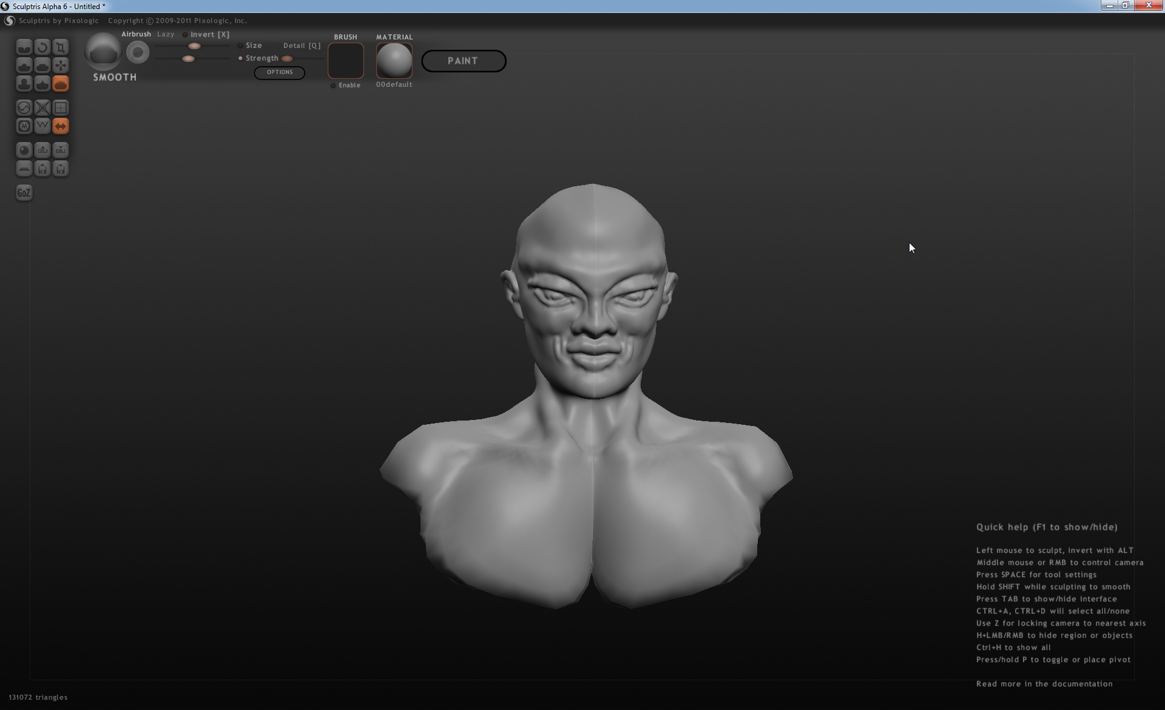This screenshot has height=710, width=1165.
Task: Click the Reduce Selected crossed-lines icon
Action: point(42,108)
